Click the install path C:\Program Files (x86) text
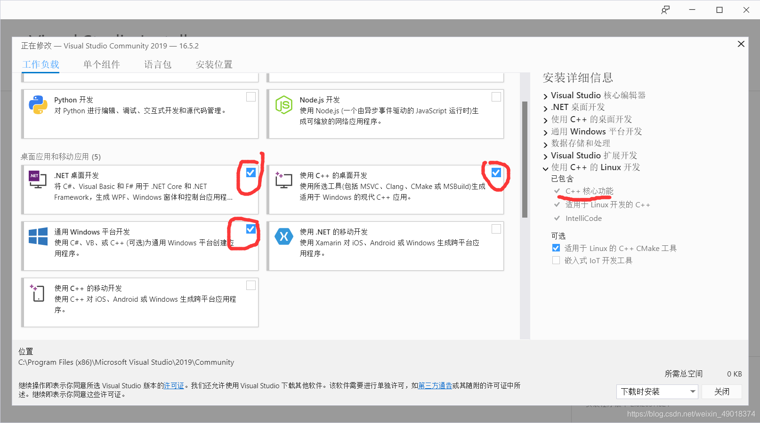Image resolution: width=760 pixels, height=423 pixels. pos(126,362)
